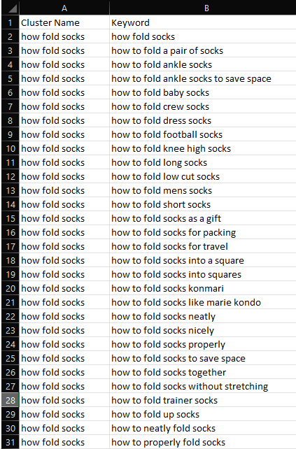
Task: Select cell 'how to fold socks like marie kondo'
Action: pos(203,302)
